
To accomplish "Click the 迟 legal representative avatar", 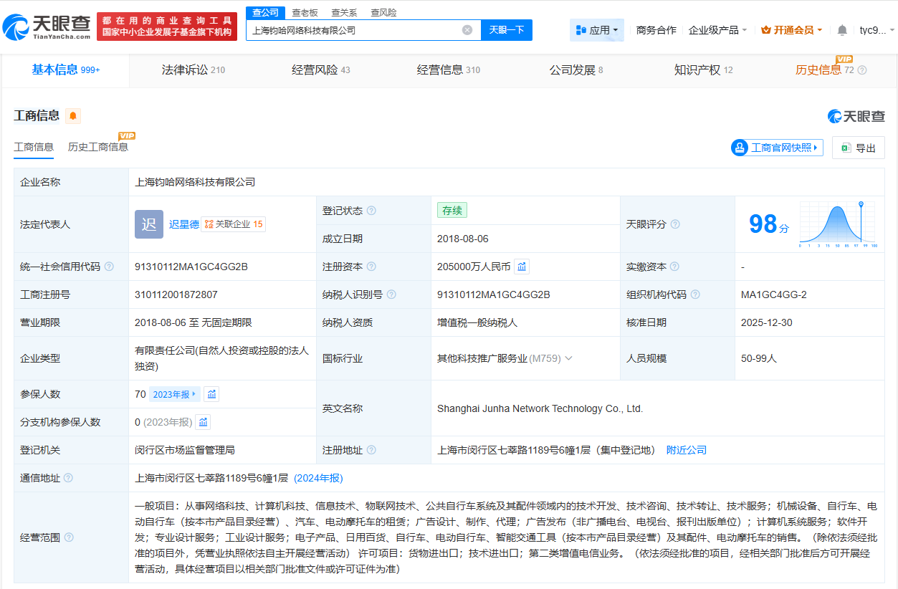I will (x=149, y=224).
